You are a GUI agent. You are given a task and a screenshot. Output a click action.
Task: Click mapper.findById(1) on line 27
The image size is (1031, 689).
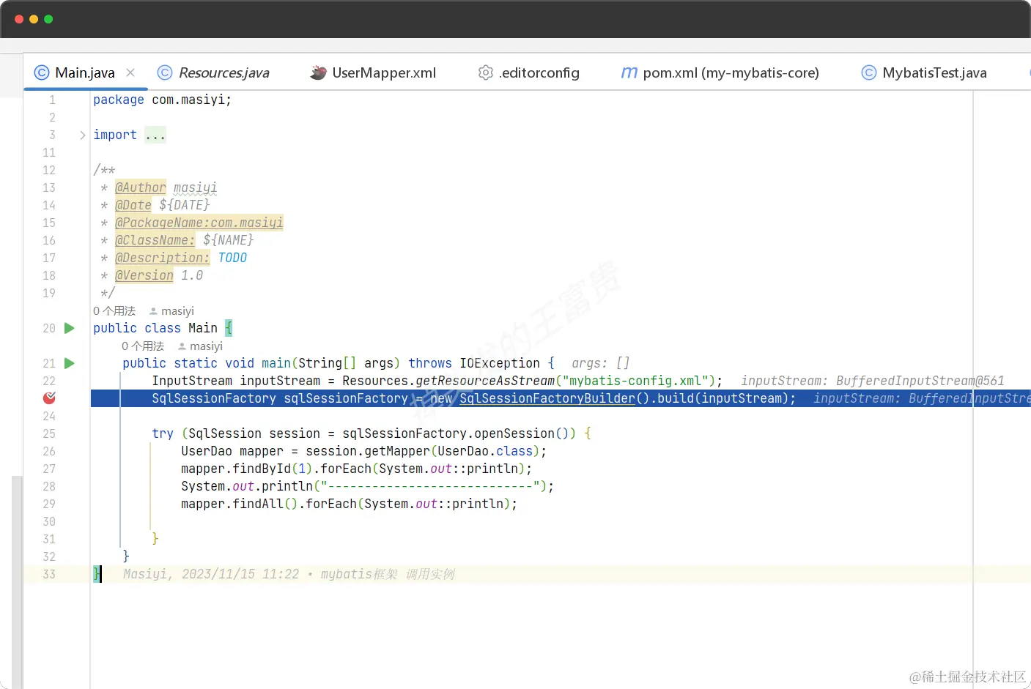(x=247, y=469)
